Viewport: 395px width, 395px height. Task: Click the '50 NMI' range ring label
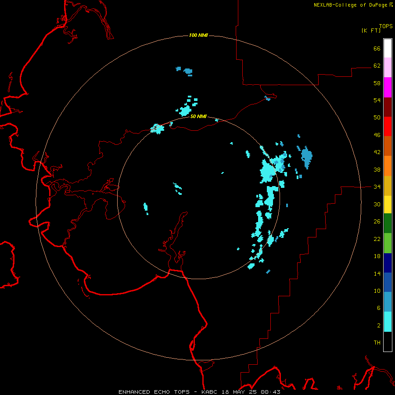point(198,116)
